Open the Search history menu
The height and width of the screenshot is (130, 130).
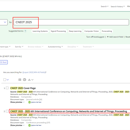pos(118,6)
